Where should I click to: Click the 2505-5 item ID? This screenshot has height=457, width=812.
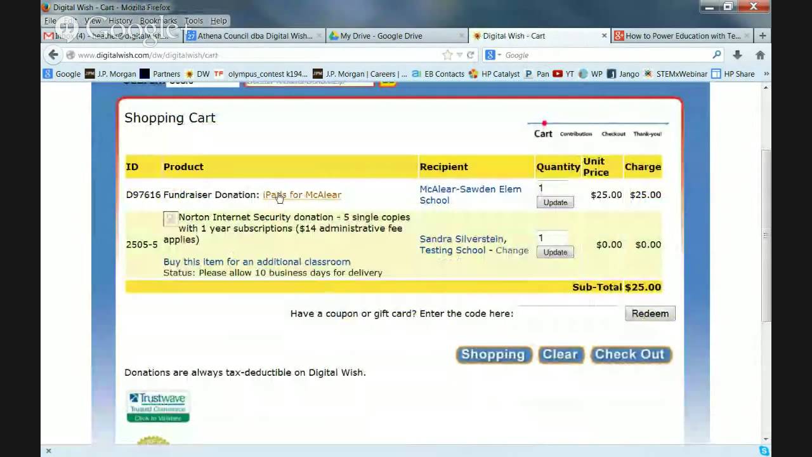click(141, 244)
